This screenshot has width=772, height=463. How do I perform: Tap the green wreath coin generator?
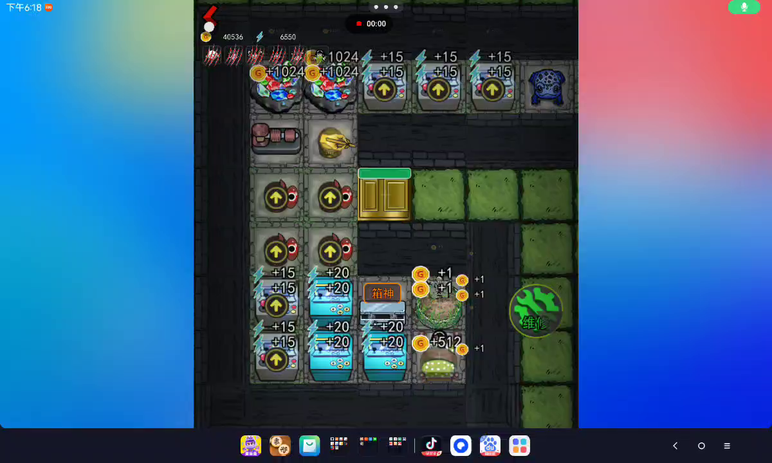point(439,305)
